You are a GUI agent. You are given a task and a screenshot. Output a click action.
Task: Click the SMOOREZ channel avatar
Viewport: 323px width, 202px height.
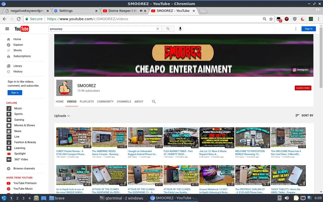tap(64, 88)
